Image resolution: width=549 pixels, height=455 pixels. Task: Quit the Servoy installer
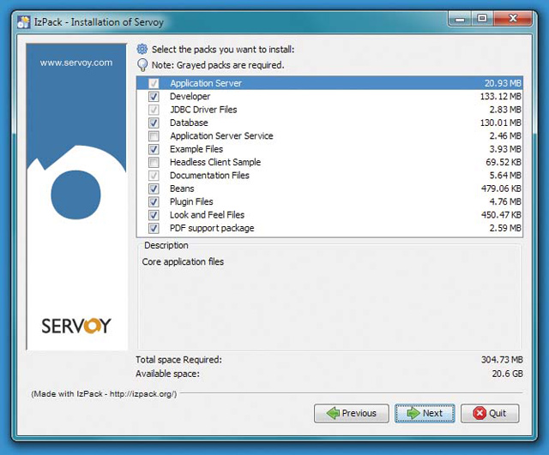click(x=490, y=413)
